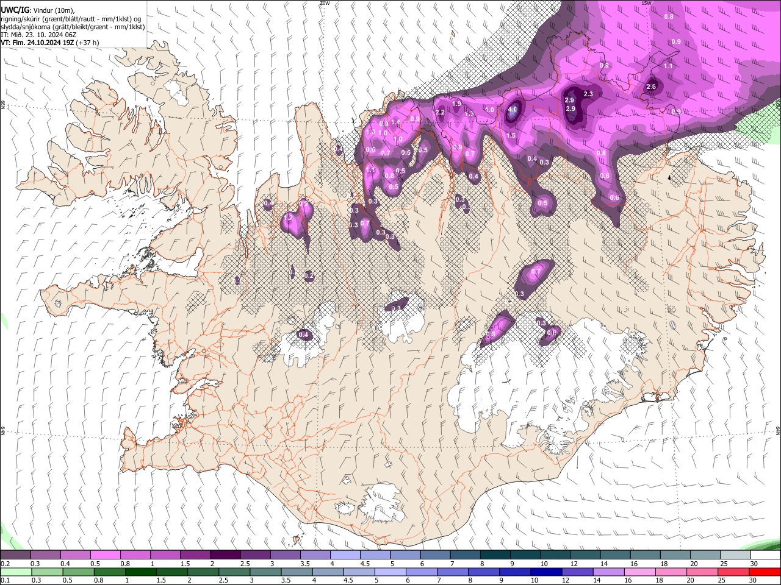Select the line 'IT: Mið. 23. 10. 2024 06Z'

pos(39,35)
